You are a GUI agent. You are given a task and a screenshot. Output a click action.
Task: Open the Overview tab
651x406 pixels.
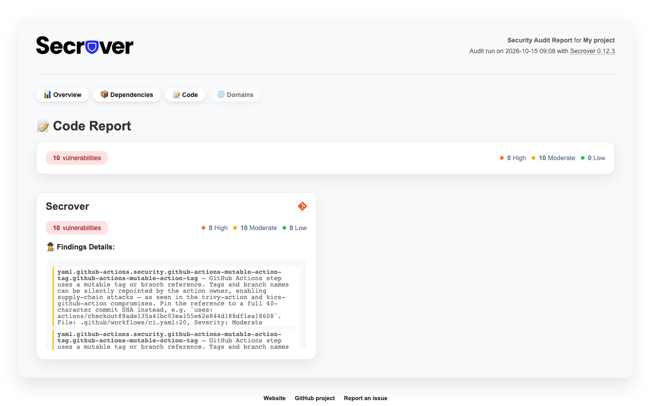pos(62,95)
